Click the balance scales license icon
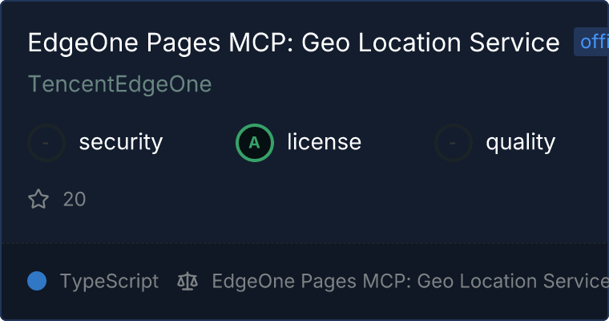This screenshot has height=321, width=609. coord(188,281)
